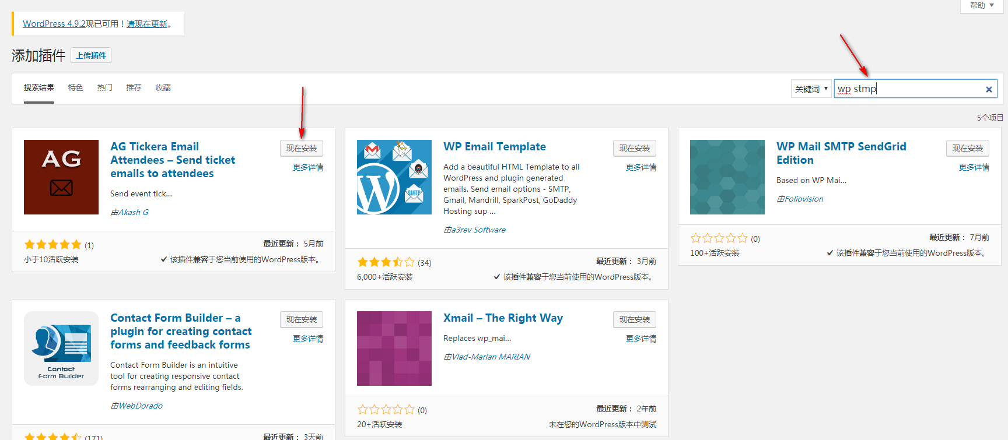Switch to 搜索结果 tab
Image resolution: width=1008 pixels, height=440 pixels.
[39, 87]
